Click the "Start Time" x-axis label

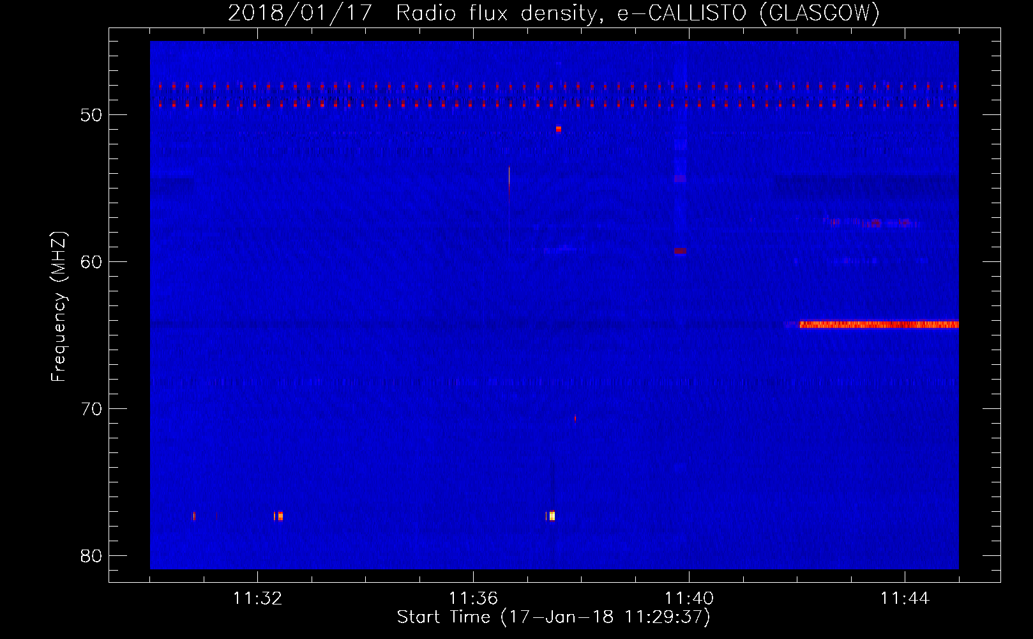point(554,617)
